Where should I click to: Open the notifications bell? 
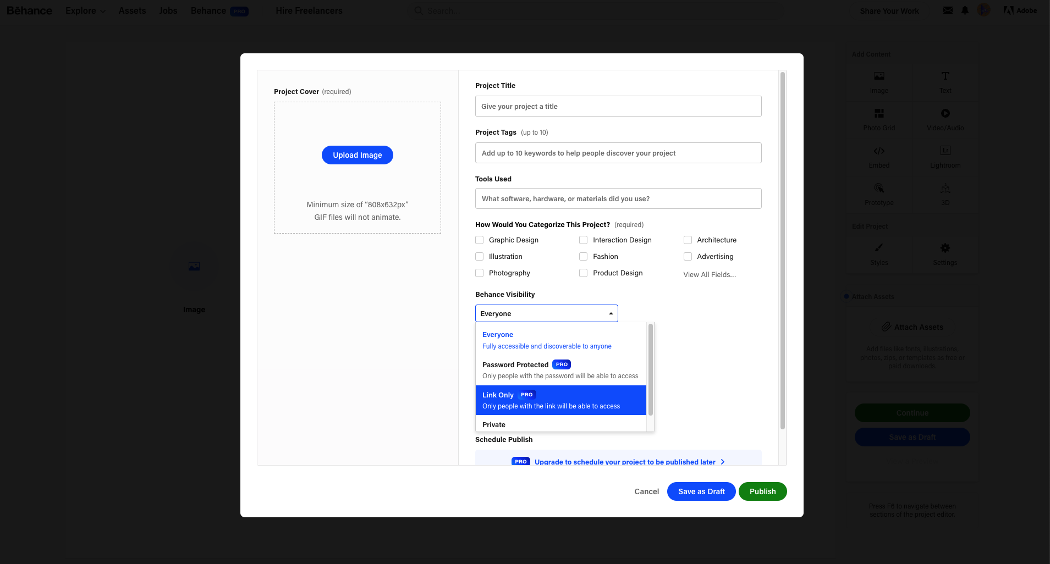coord(964,10)
